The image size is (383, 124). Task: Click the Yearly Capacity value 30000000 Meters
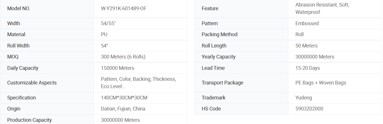315,57
